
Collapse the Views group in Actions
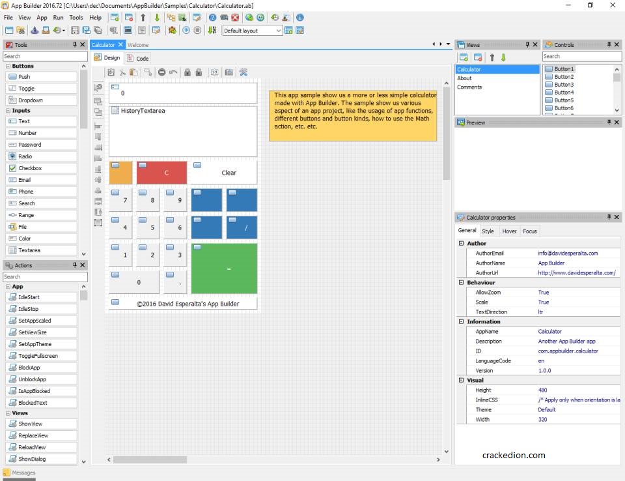tap(8, 413)
